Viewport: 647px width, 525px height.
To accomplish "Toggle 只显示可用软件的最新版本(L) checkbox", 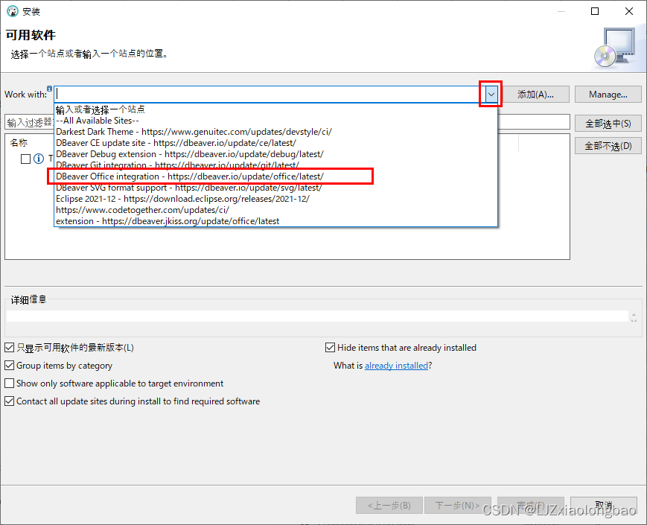I will click(10, 348).
